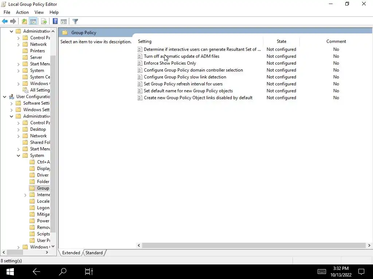This screenshot has width=373, height=279.
Task: Select Set Group Policy refresh interval for users
Action: 183,84
